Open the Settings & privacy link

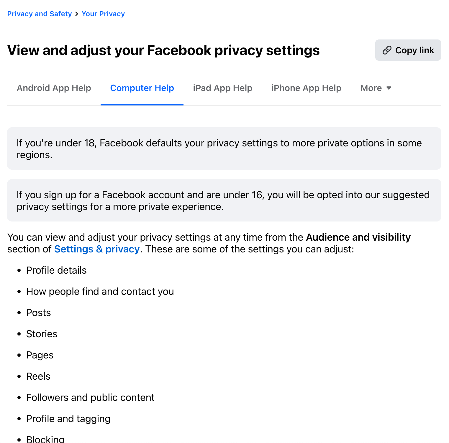click(97, 249)
